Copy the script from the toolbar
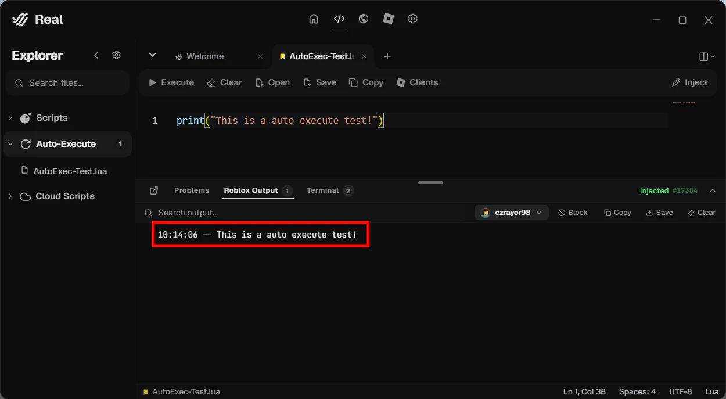The height and width of the screenshot is (399, 726). click(366, 82)
